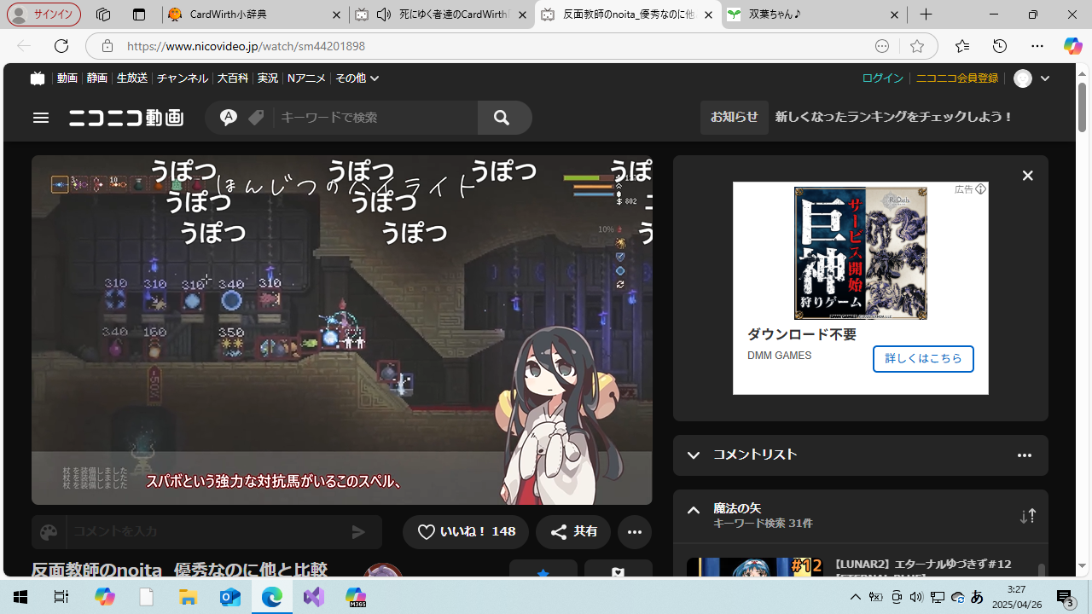Image resolution: width=1092 pixels, height=614 pixels.
Task: Open the Edge workspaces icon
Action: pos(103,14)
